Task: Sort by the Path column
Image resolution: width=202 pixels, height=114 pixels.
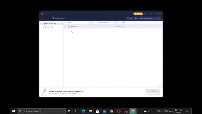Action: point(124,22)
